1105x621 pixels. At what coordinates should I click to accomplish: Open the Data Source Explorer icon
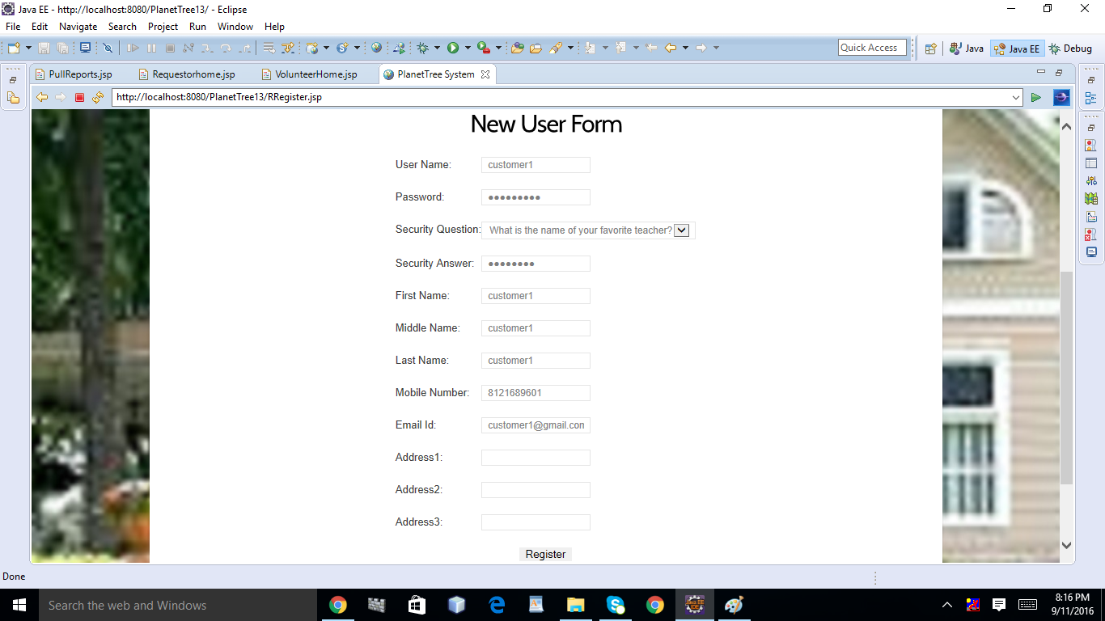click(x=1091, y=199)
